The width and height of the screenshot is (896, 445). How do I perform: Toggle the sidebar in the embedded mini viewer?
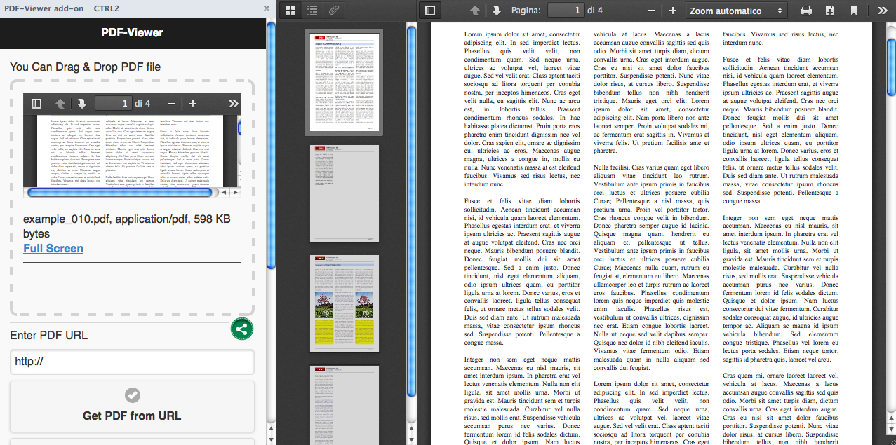(37, 104)
